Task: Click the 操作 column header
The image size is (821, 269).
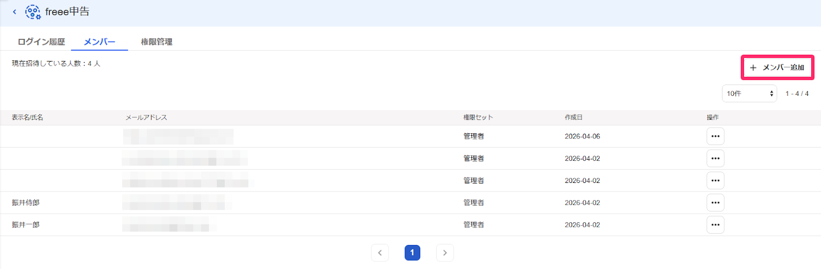Action: point(713,117)
